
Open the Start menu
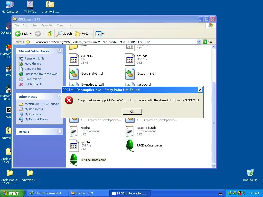pyautogui.click(x=12, y=193)
